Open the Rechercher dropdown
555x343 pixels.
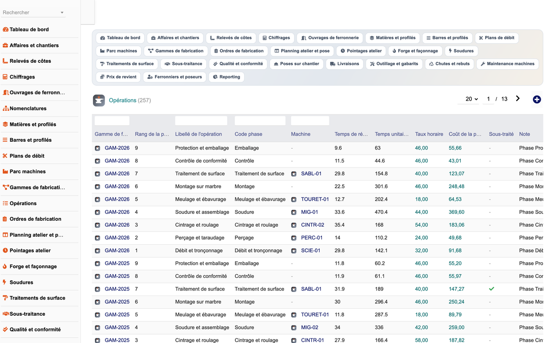point(33,12)
